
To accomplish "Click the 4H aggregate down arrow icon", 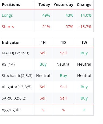I will click(x=43, y=110).
